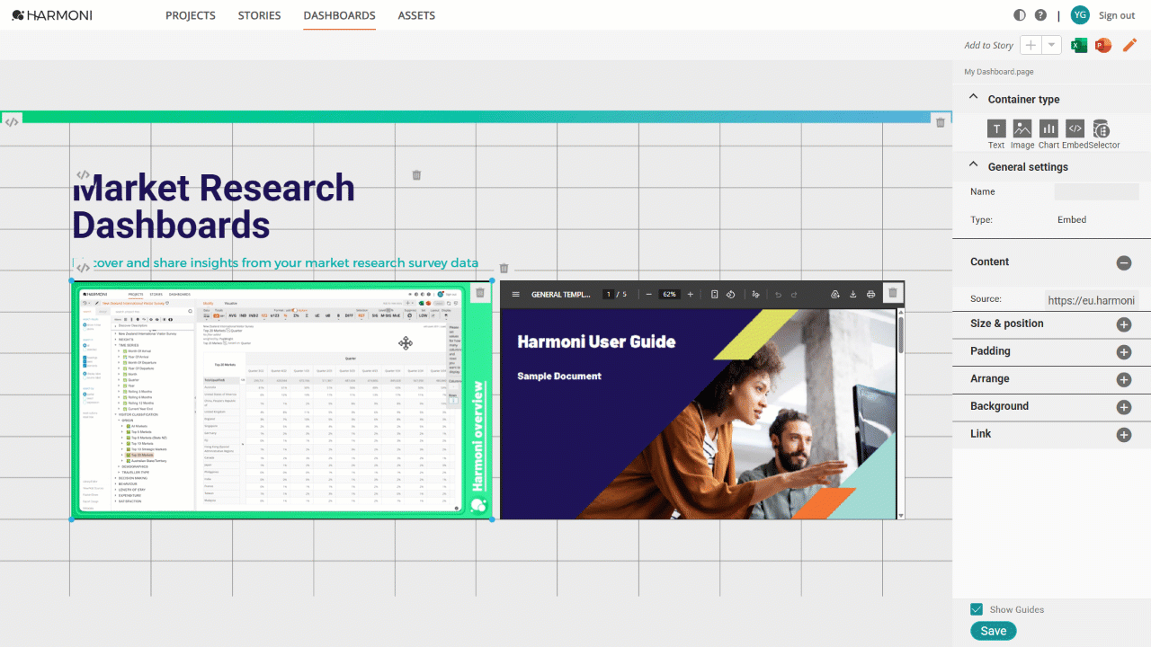Open the help question mark icon
This screenshot has height=647, width=1151.
[1040, 15]
